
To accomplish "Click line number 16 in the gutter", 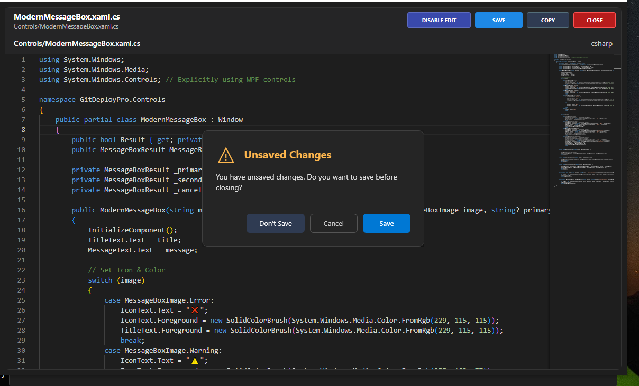I will point(21,210).
